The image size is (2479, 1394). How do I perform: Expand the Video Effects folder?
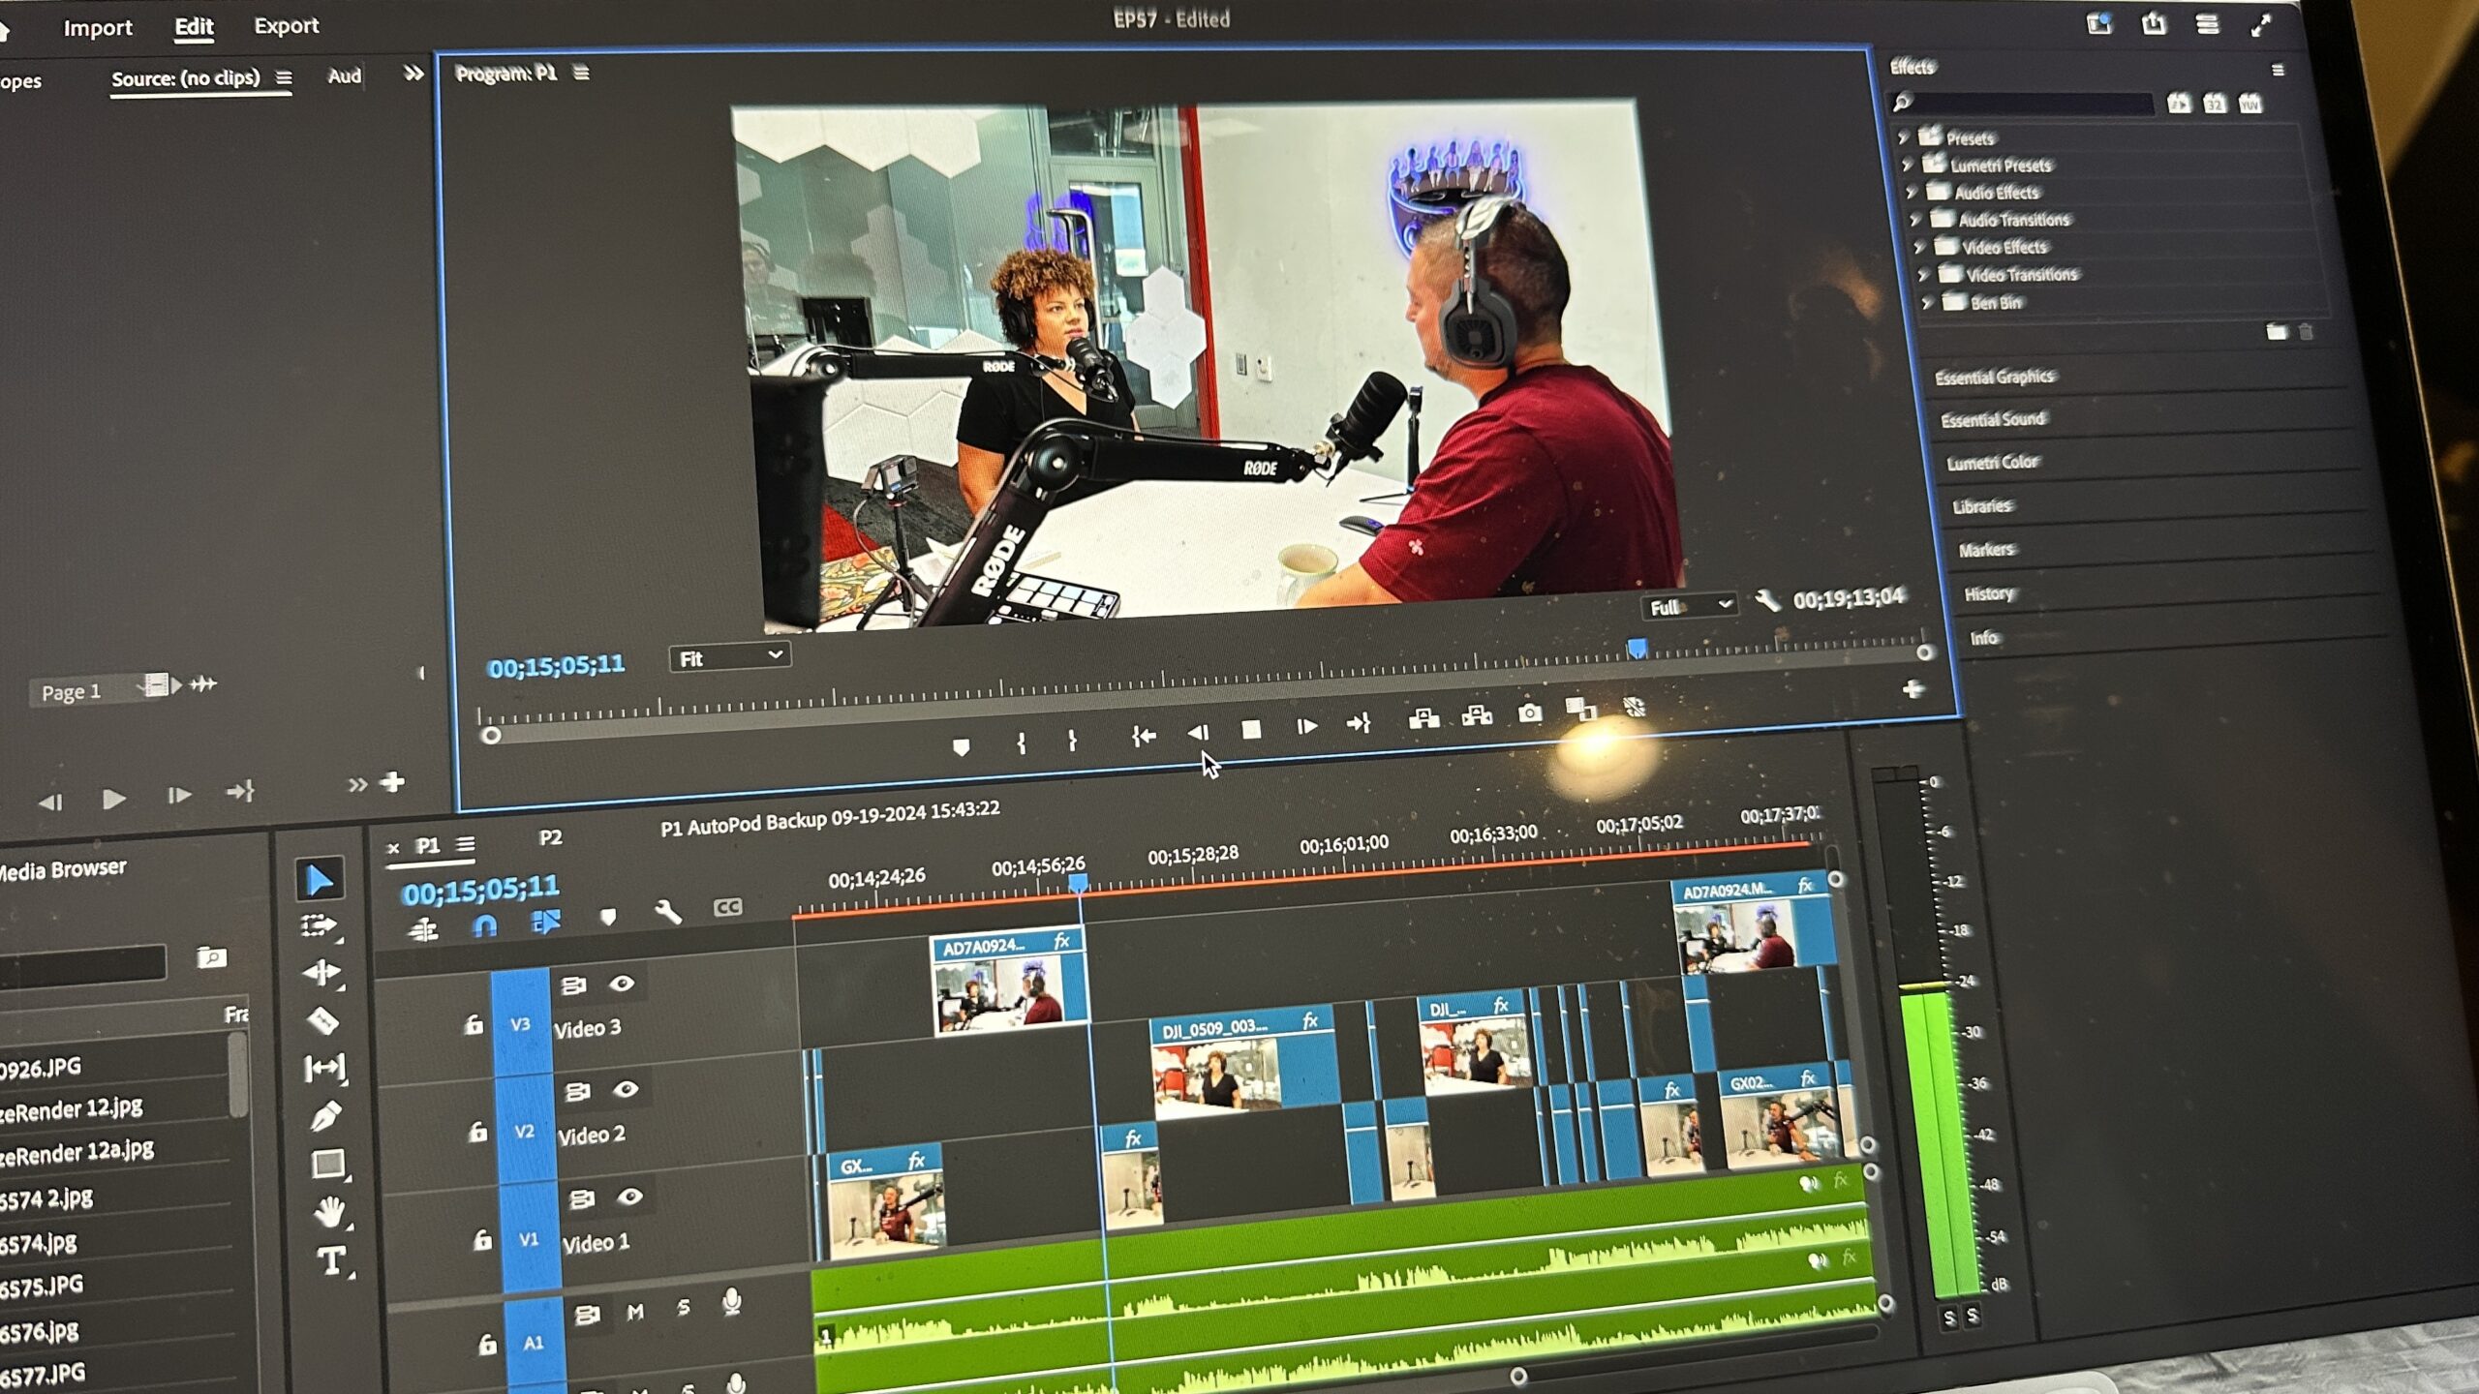tap(1919, 248)
